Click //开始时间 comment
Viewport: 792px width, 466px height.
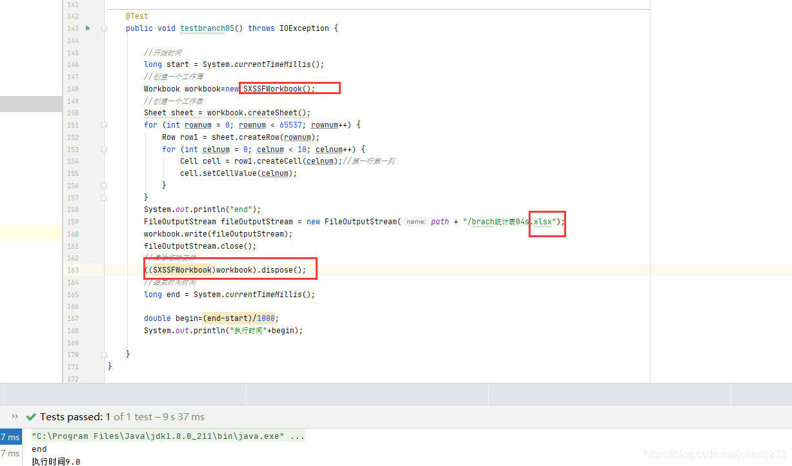click(x=163, y=53)
